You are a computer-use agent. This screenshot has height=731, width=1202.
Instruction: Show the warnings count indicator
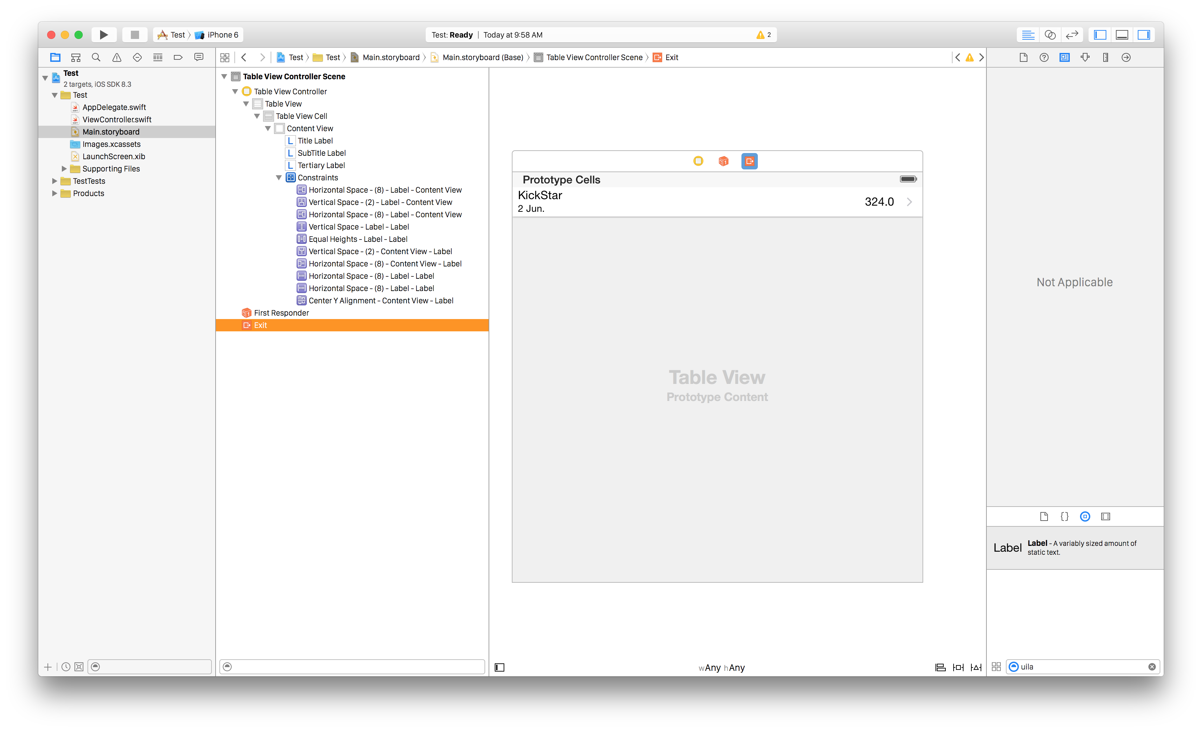pos(763,35)
